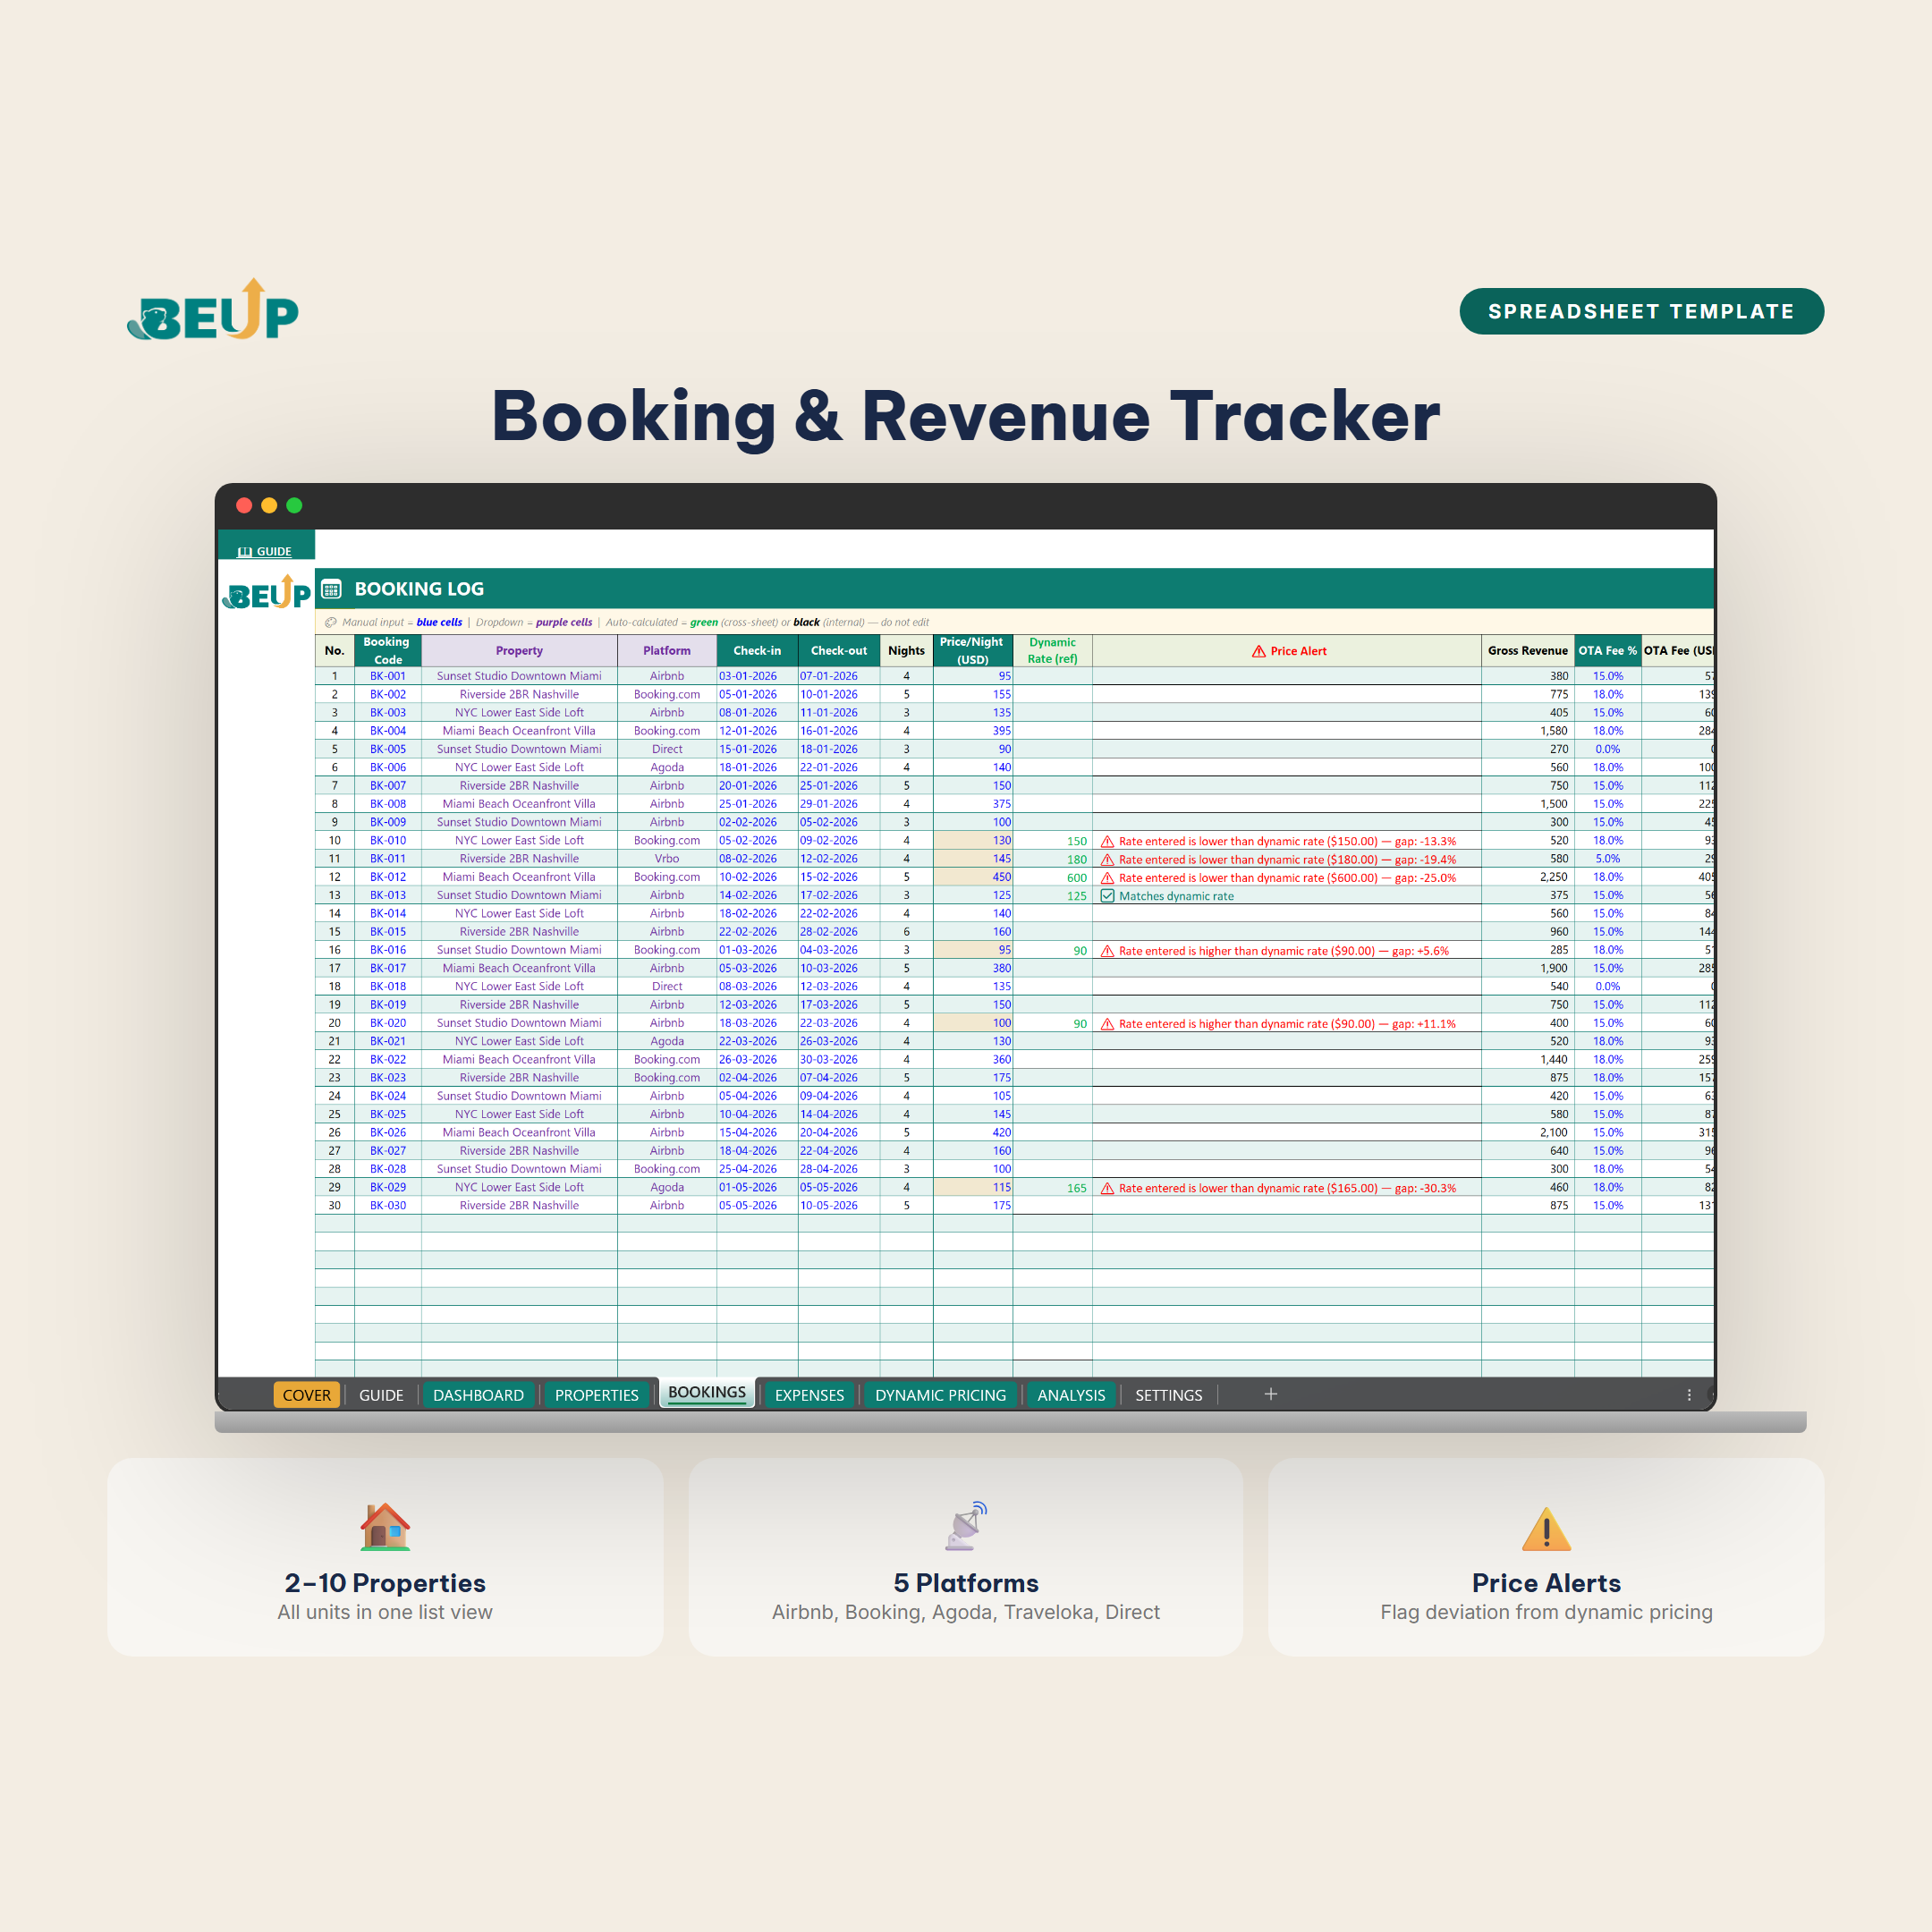Open the EXPENSES sheet tab

[809, 1395]
